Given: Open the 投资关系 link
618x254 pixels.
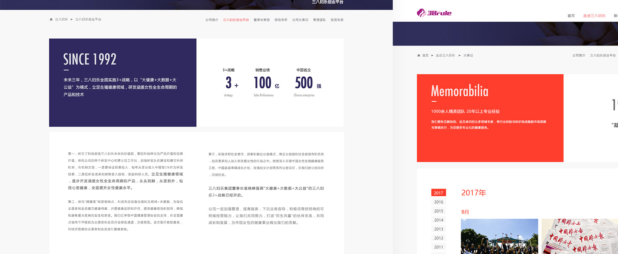Looking at the screenshot, I should [337, 20].
